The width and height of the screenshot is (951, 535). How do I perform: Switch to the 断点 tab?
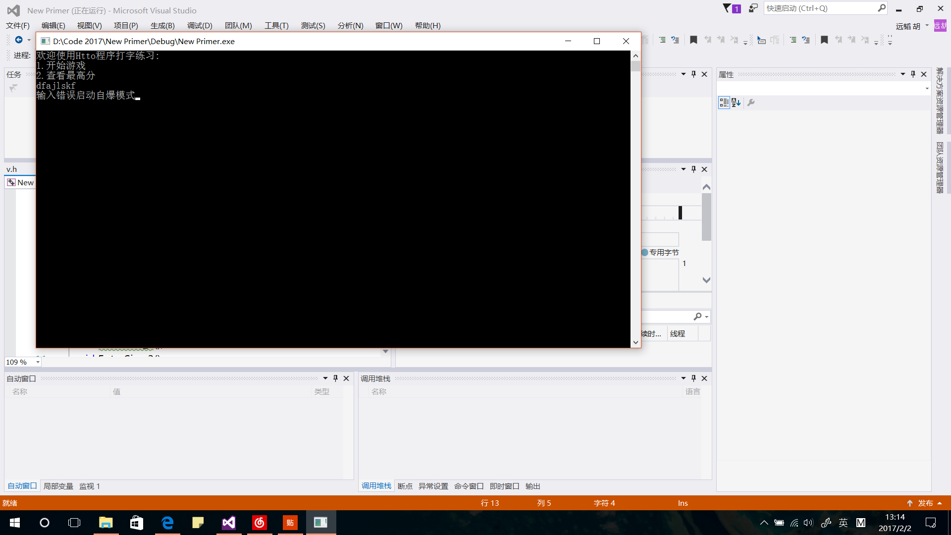coord(405,486)
